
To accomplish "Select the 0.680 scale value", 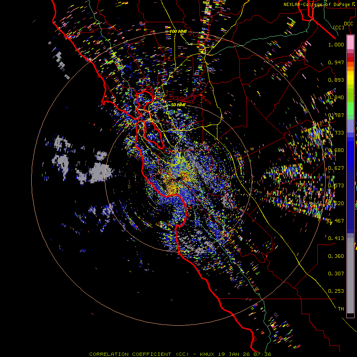I will pos(336,150).
